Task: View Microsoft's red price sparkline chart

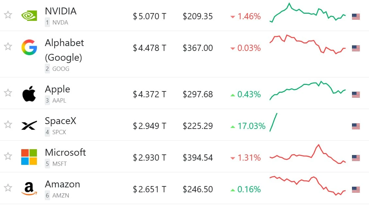Action: pos(308,154)
